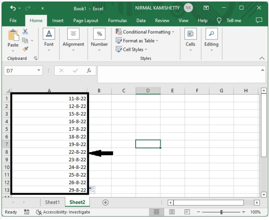Image resolution: width=269 pixels, height=220 pixels.
Task: Click the Redo arrow icon
Action: 28,8
